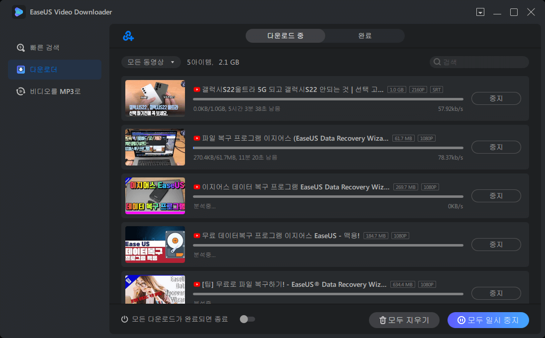Switch to the 다운로드 중 tab

(285, 36)
